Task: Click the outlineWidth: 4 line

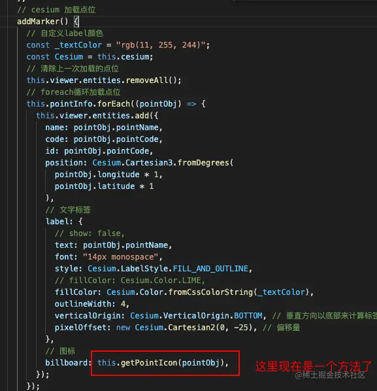Action: point(92,304)
